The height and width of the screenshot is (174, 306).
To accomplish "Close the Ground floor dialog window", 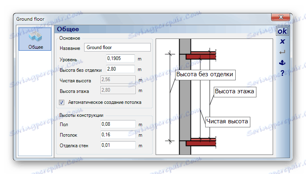I will (281, 17).
